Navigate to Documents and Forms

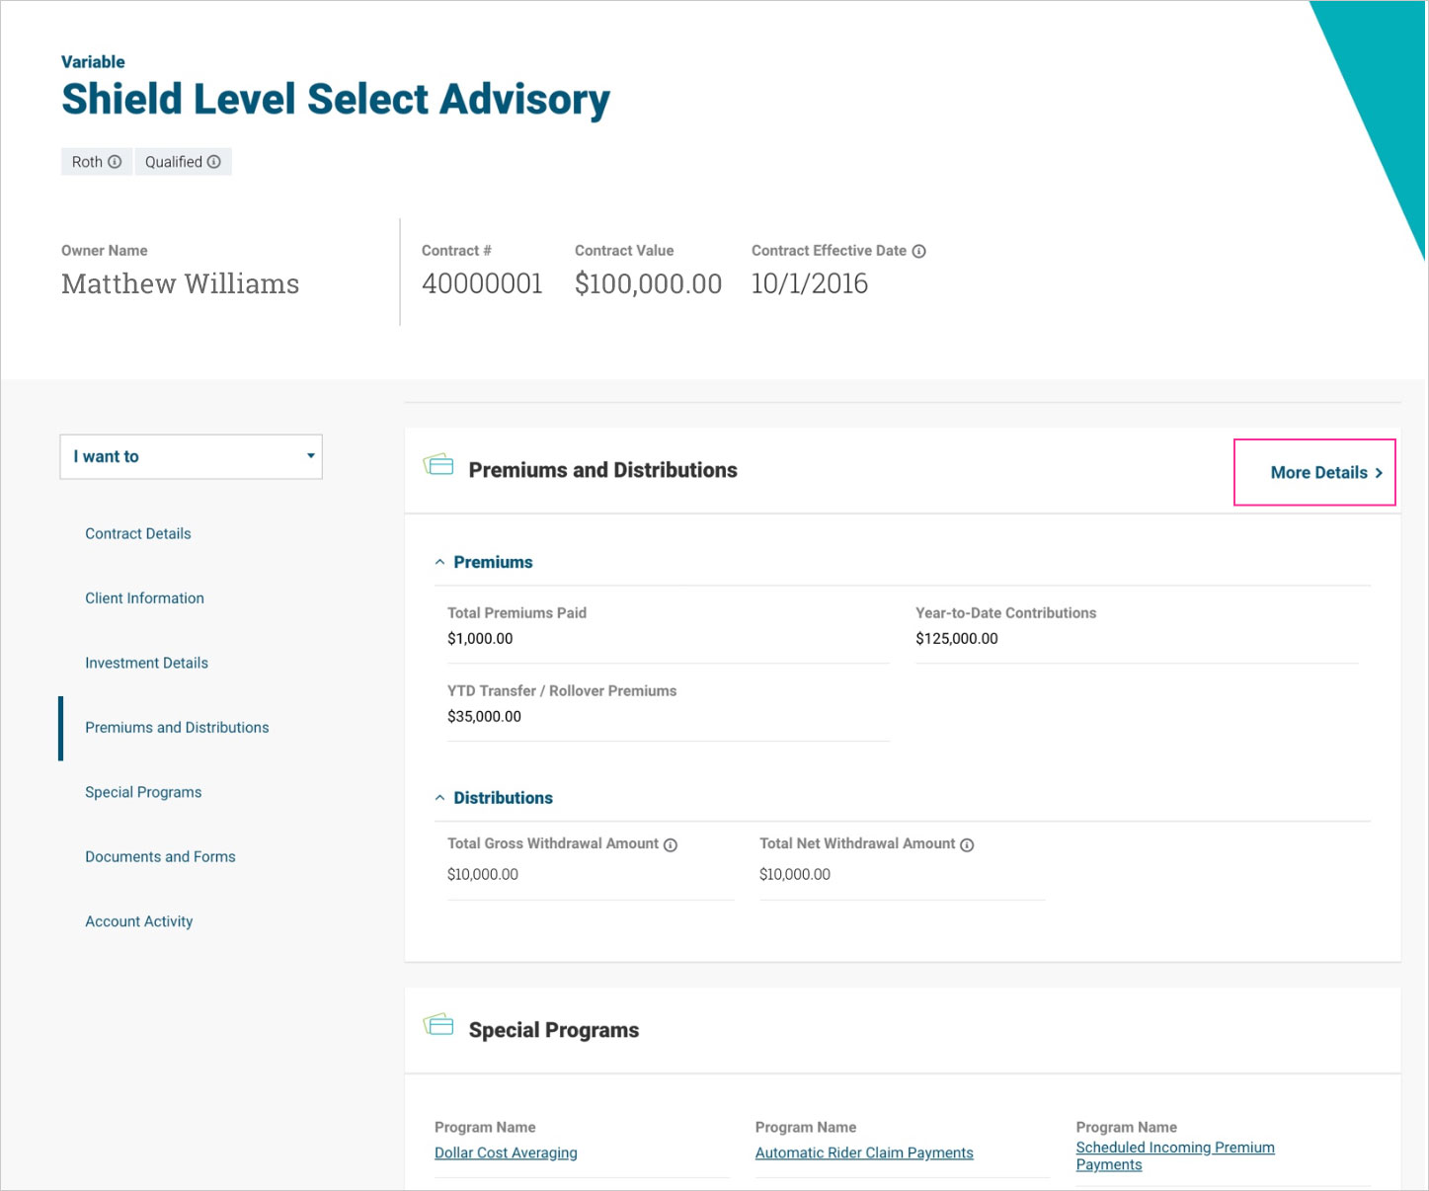(x=160, y=857)
